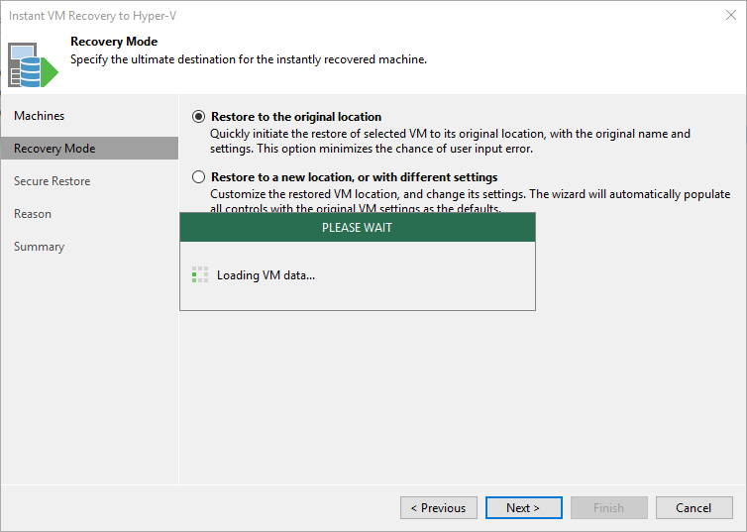This screenshot has width=747, height=532.
Task: Click the 'Loading VM data...' message
Action: point(266,275)
